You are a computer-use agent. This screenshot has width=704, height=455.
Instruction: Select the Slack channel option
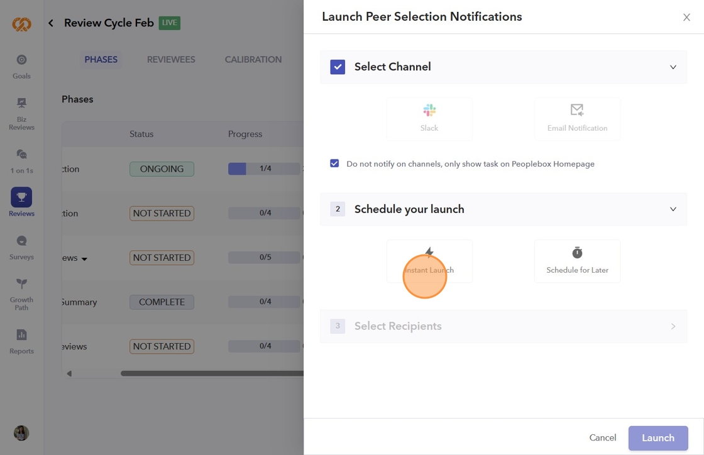[x=429, y=119]
